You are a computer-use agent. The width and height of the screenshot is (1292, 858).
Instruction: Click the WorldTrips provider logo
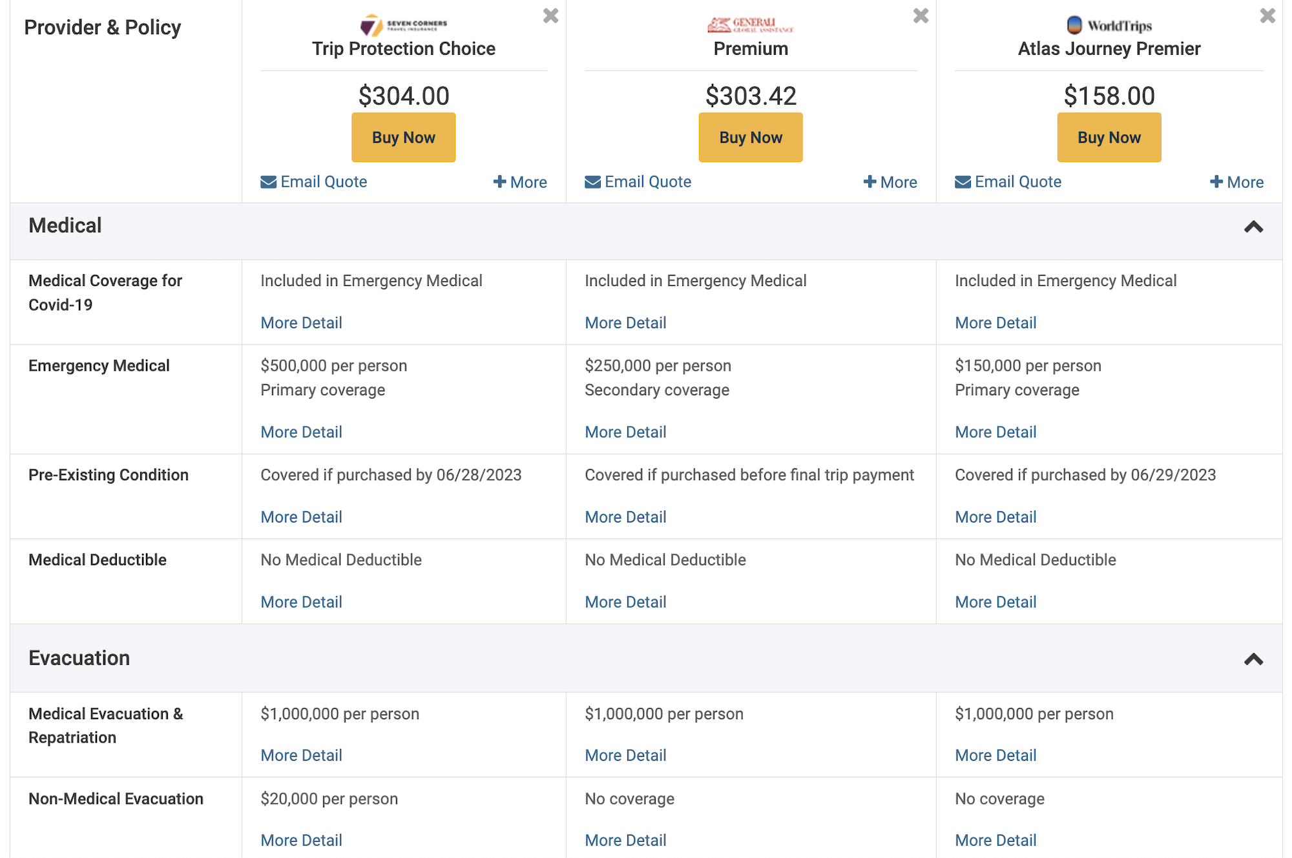pos(1109,25)
